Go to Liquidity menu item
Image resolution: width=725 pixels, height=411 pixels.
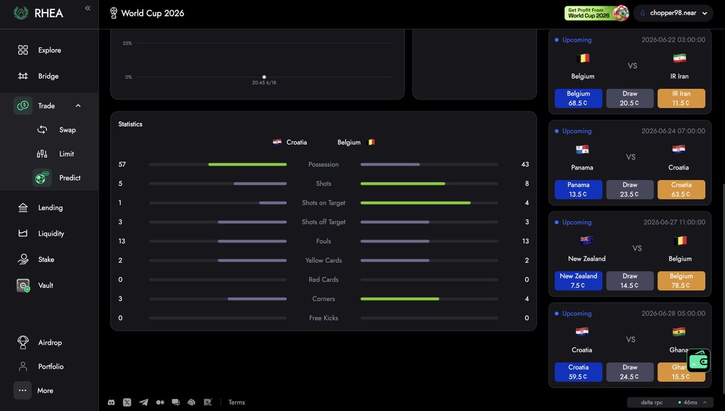pos(51,234)
